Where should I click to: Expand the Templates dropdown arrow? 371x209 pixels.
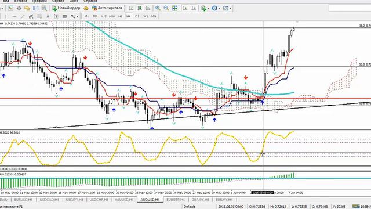click(230, 8)
